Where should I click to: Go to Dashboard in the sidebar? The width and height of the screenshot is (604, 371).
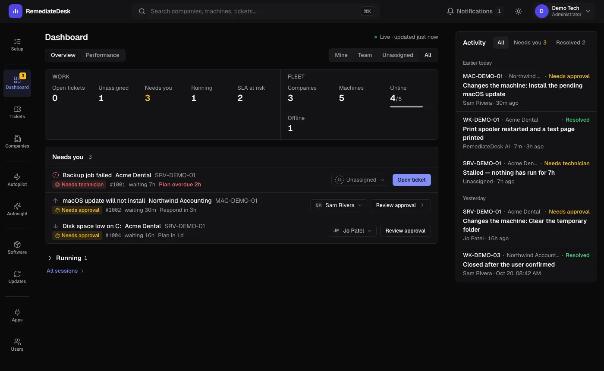(x=17, y=83)
